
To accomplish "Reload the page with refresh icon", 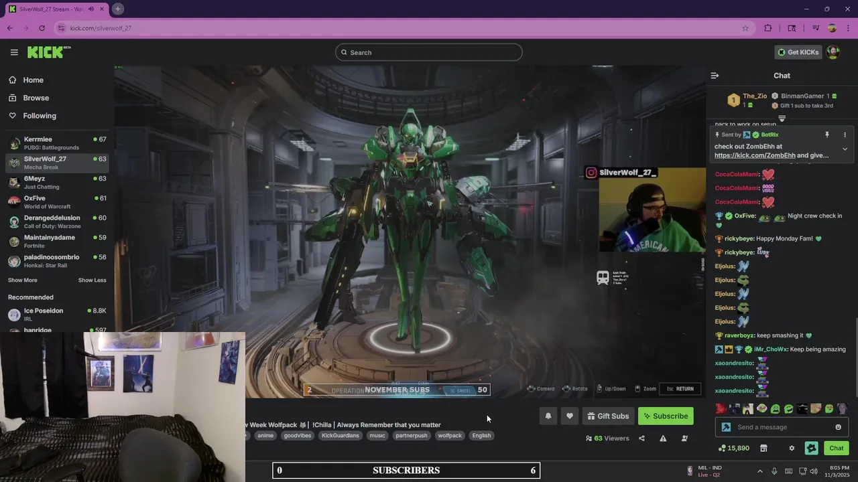I will coord(42,28).
